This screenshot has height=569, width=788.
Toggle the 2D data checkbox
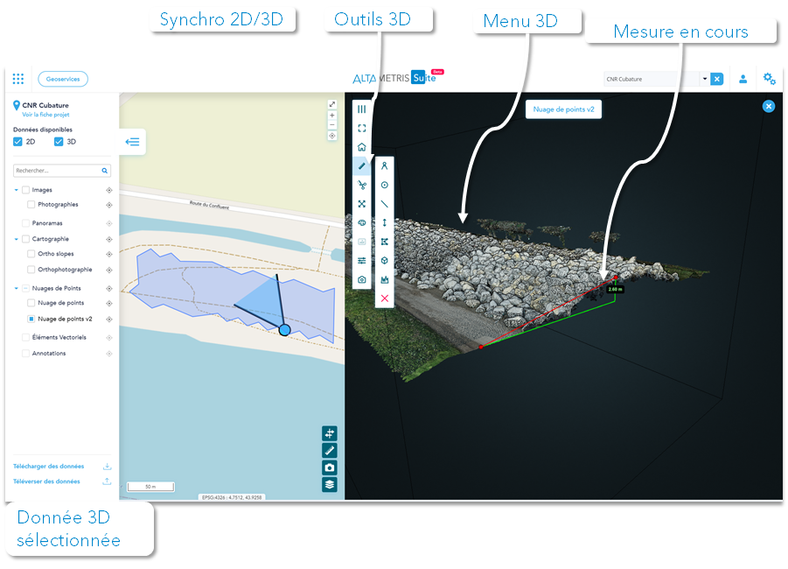17,142
